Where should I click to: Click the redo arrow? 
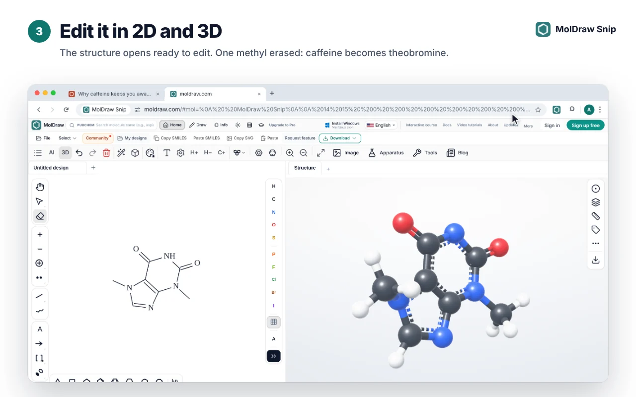92,153
